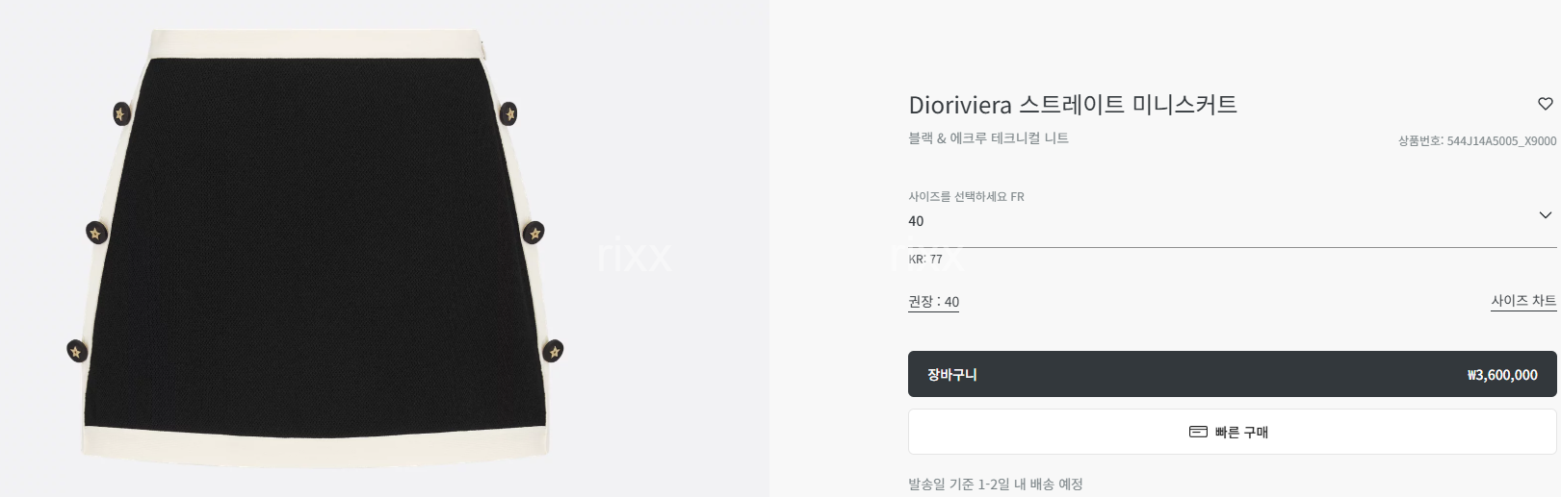Click the 발송일 기준 1-2일 내 배송 예정 notice
The height and width of the screenshot is (497, 1561).
pyautogui.click(x=996, y=485)
